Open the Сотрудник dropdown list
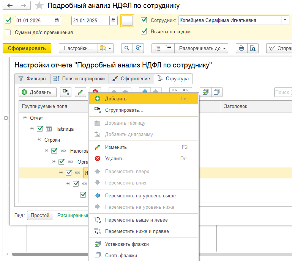The width and height of the screenshot is (292, 261). [x=285, y=20]
